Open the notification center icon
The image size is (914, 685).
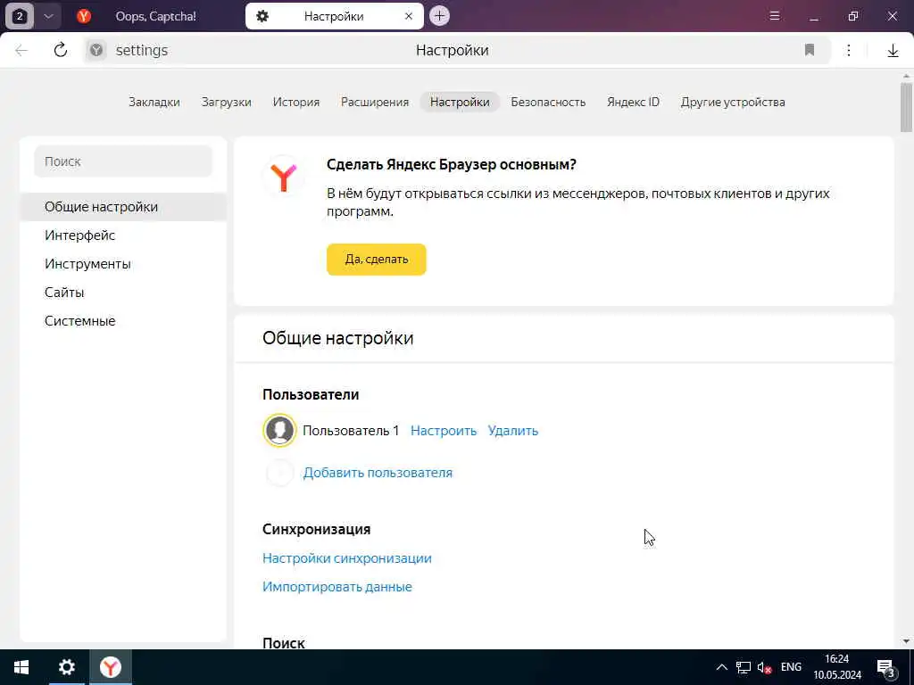coord(885,667)
